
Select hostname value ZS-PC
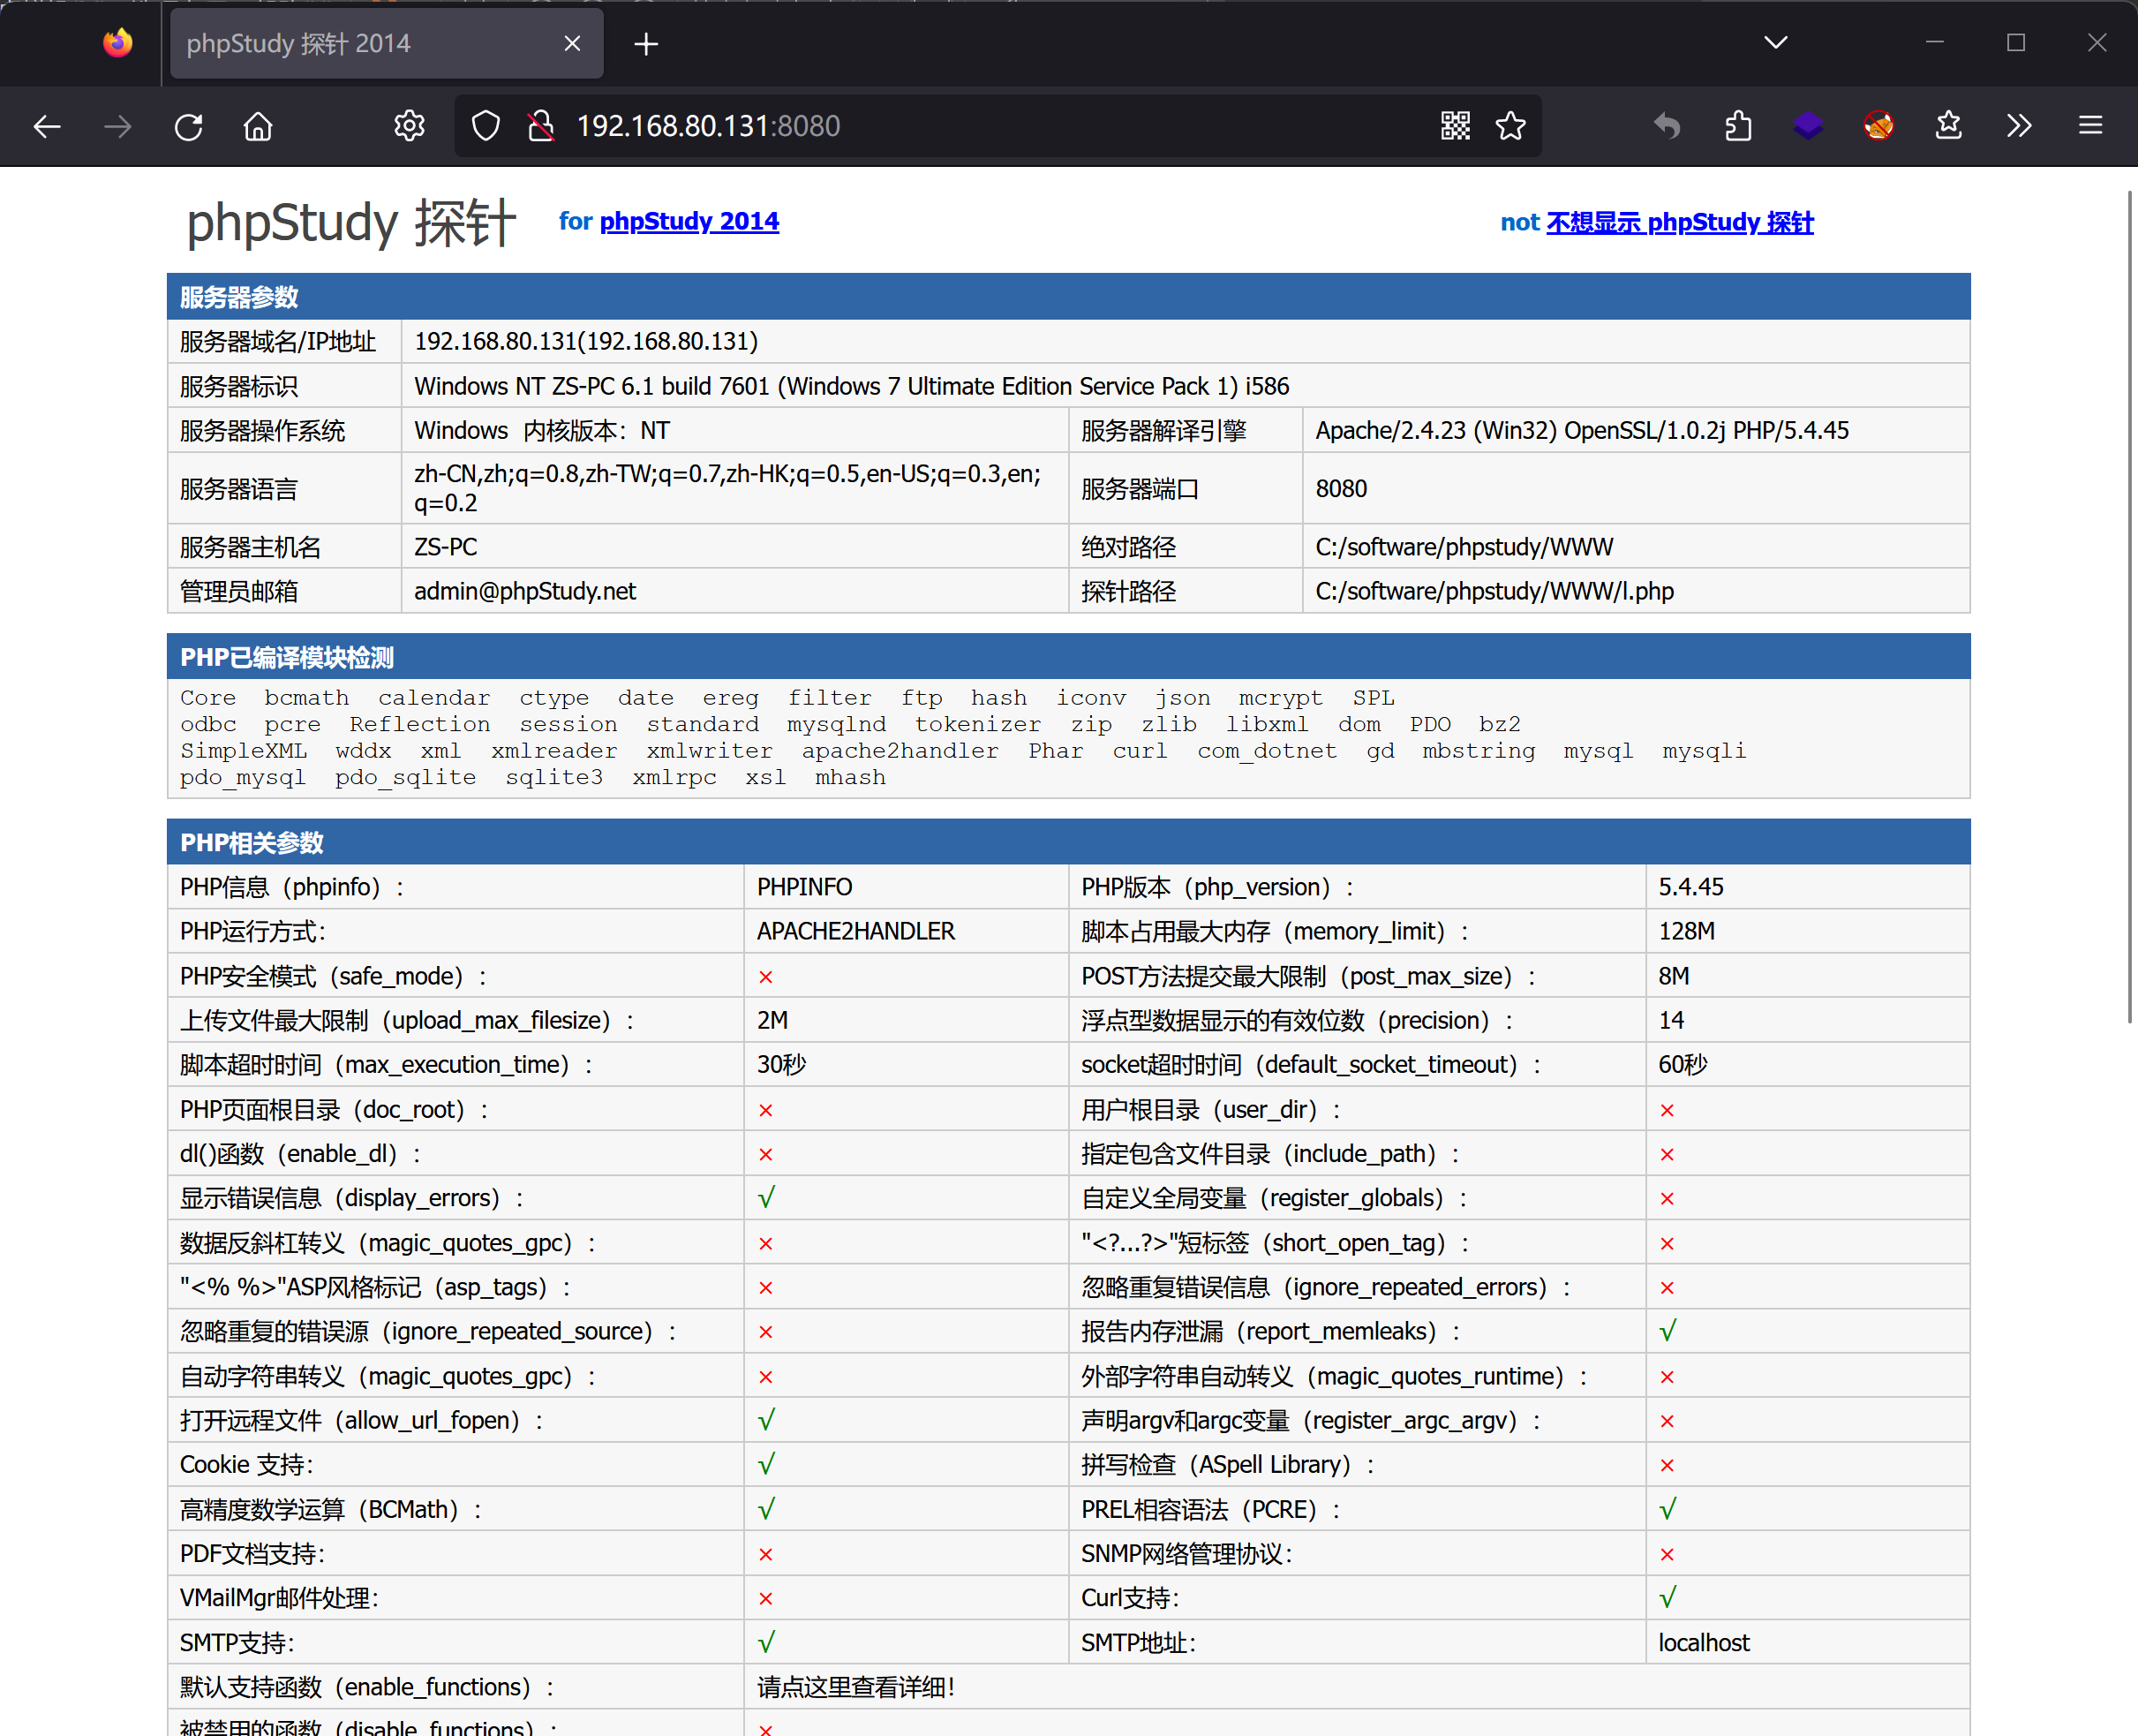pos(446,547)
